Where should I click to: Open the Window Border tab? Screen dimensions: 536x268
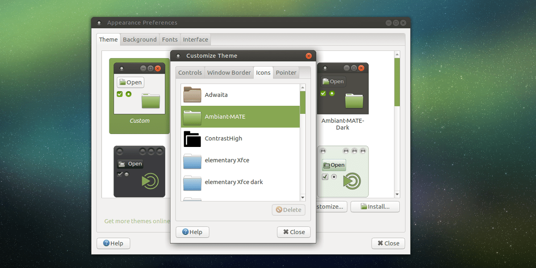point(229,72)
